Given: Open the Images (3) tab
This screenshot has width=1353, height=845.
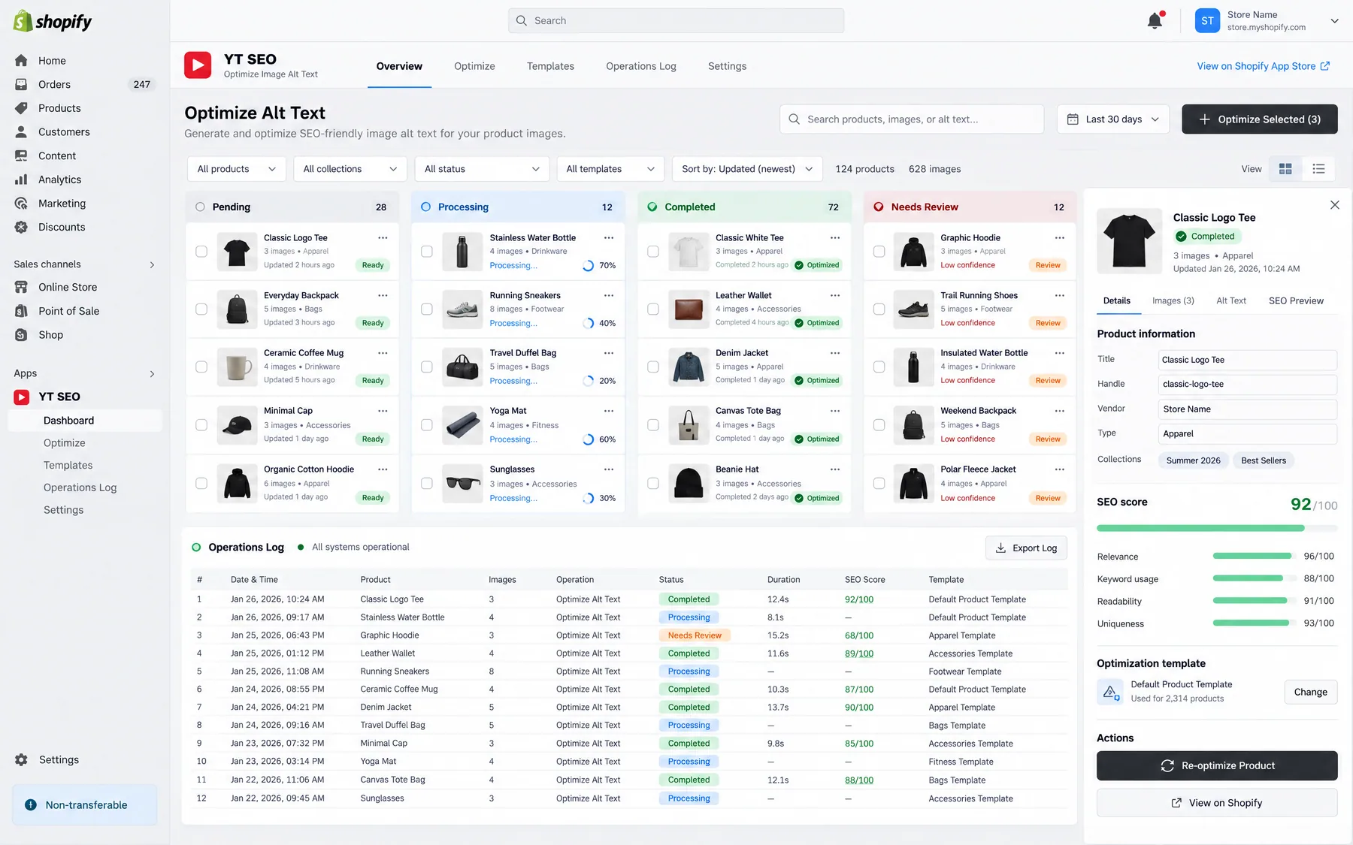Looking at the screenshot, I should click(1173, 300).
